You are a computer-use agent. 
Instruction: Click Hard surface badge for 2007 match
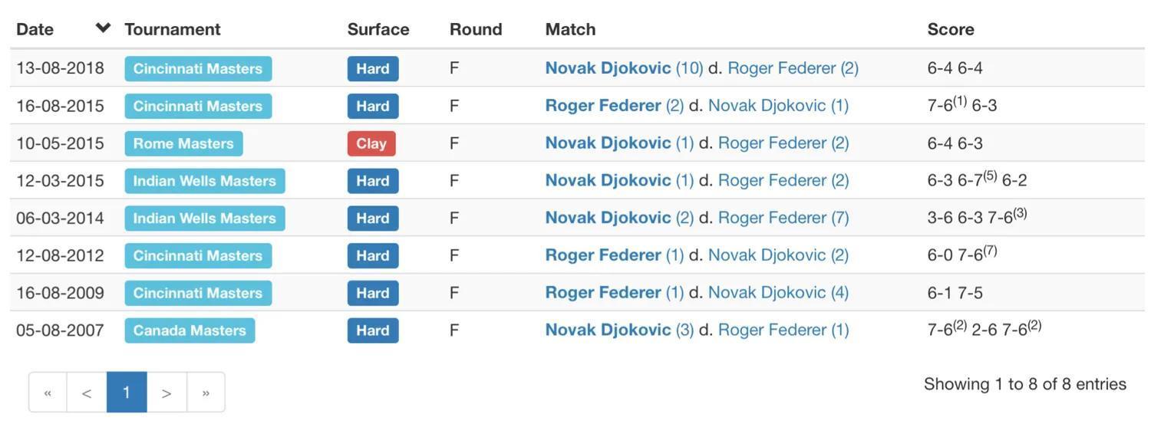(373, 330)
